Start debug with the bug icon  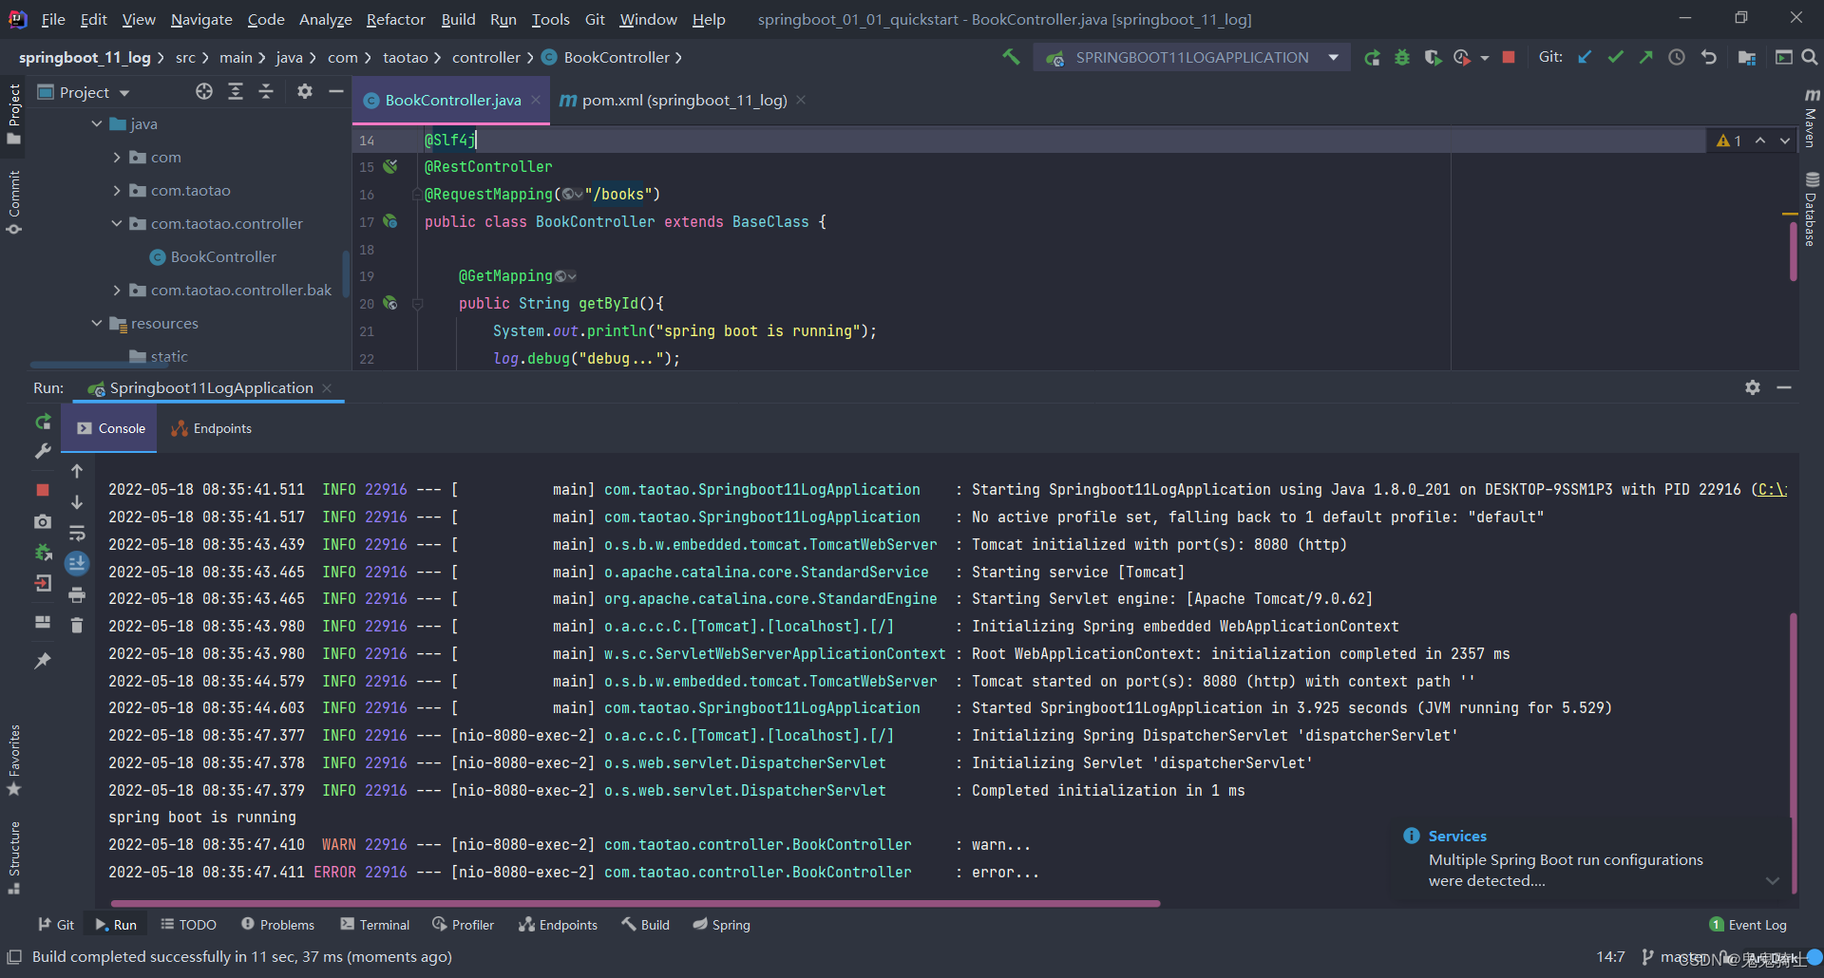click(1402, 58)
